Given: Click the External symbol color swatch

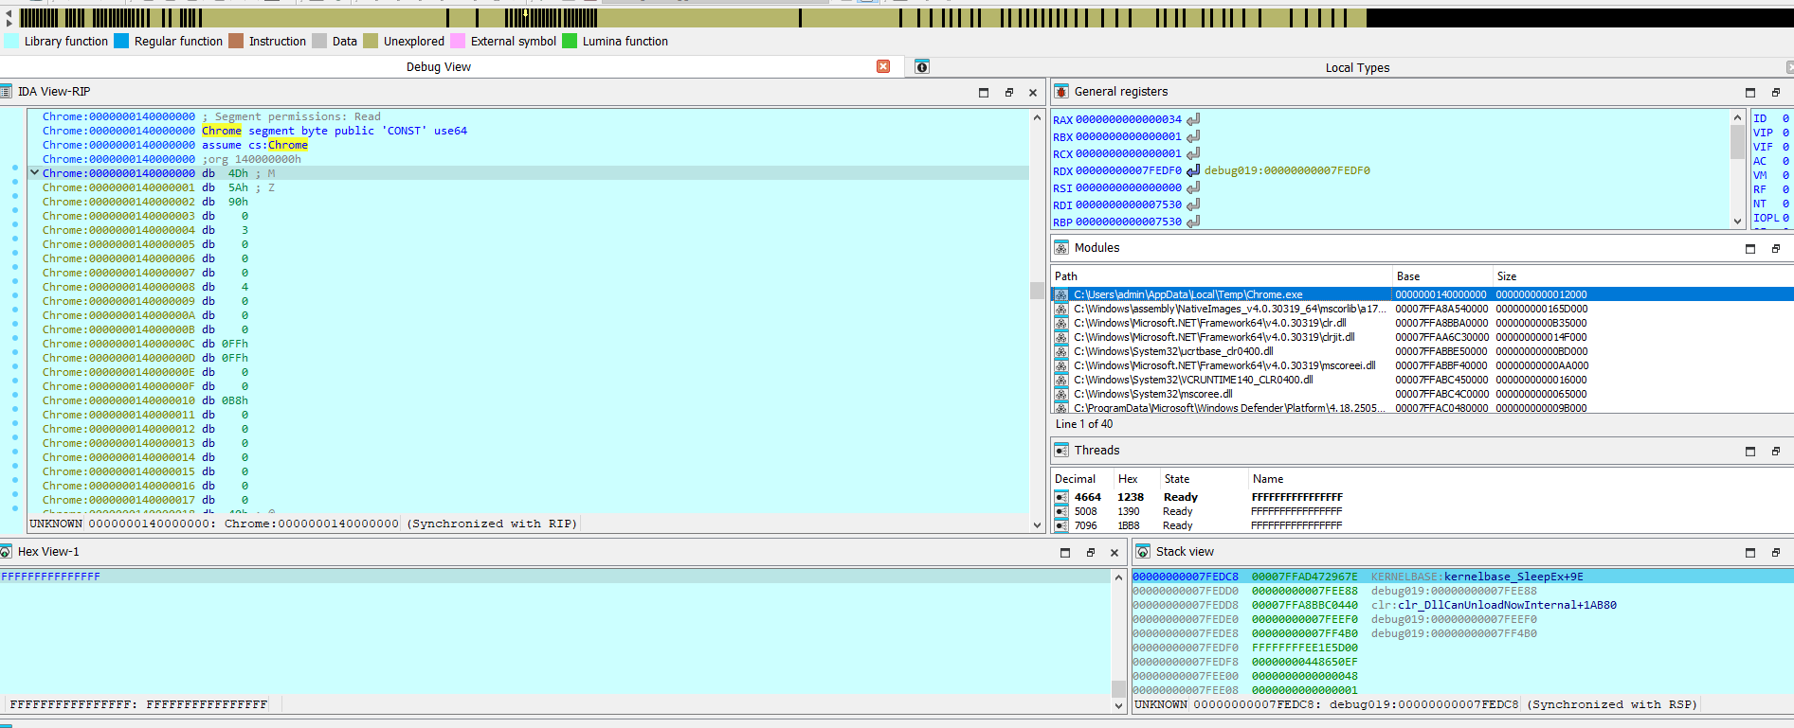Looking at the screenshot, I should pos(458,41).
